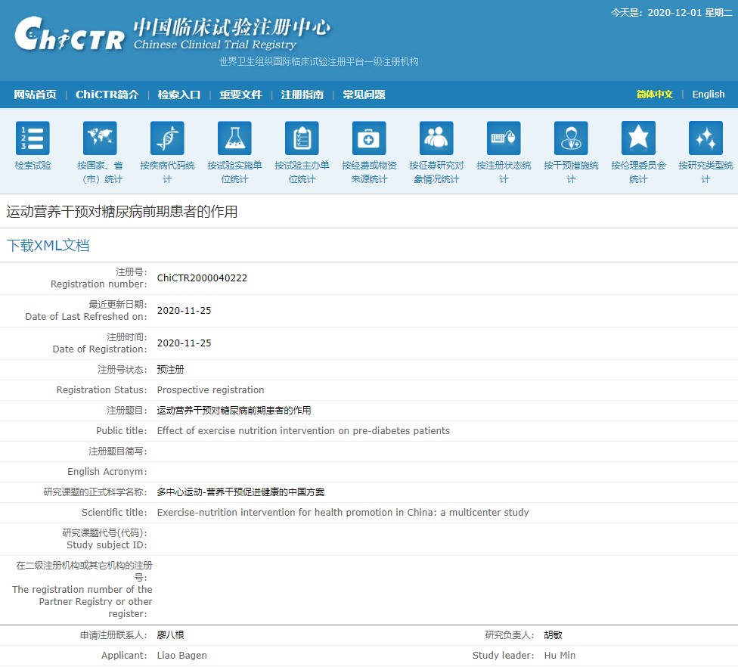The height and width of the screenshot is (667, 738).
Task: Open ChiCTR简介 menu item
Action: click(107, 95)
